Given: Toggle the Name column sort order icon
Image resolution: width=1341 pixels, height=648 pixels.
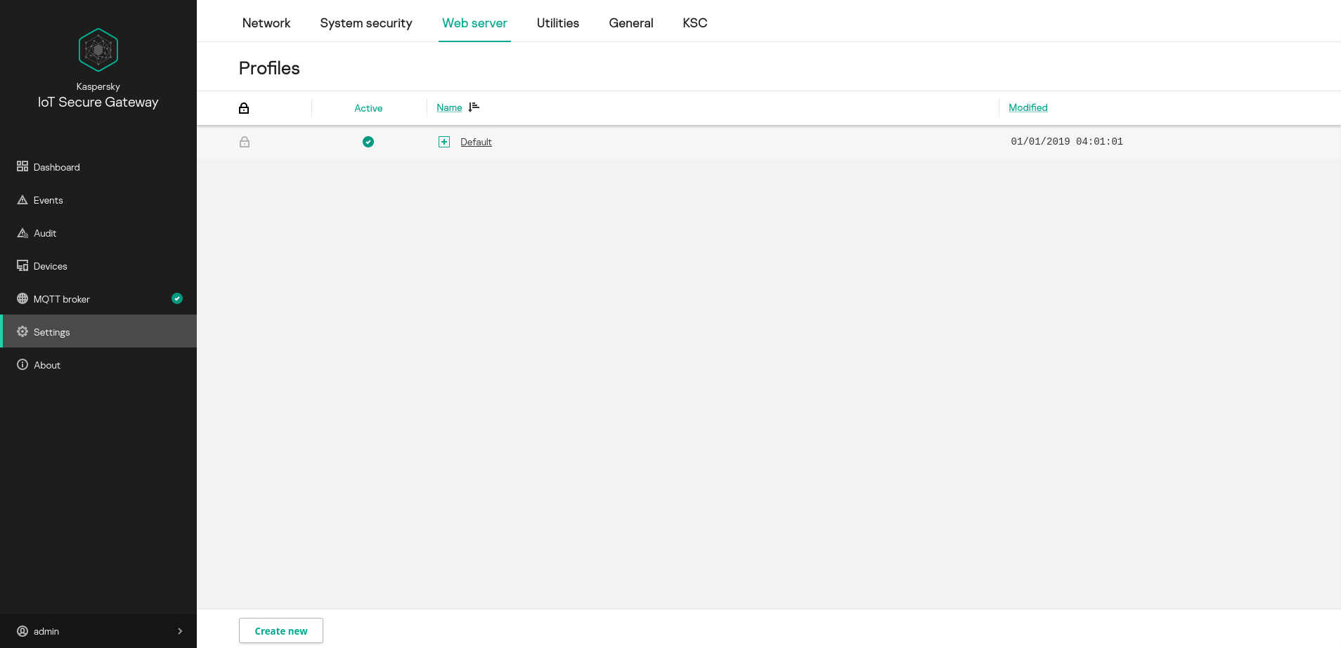Looking at the screenshot, I should click(x=474, y=107).
